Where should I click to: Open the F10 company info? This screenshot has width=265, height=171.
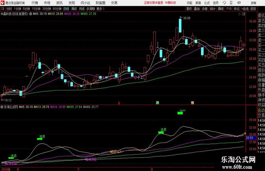click(229, 9)
